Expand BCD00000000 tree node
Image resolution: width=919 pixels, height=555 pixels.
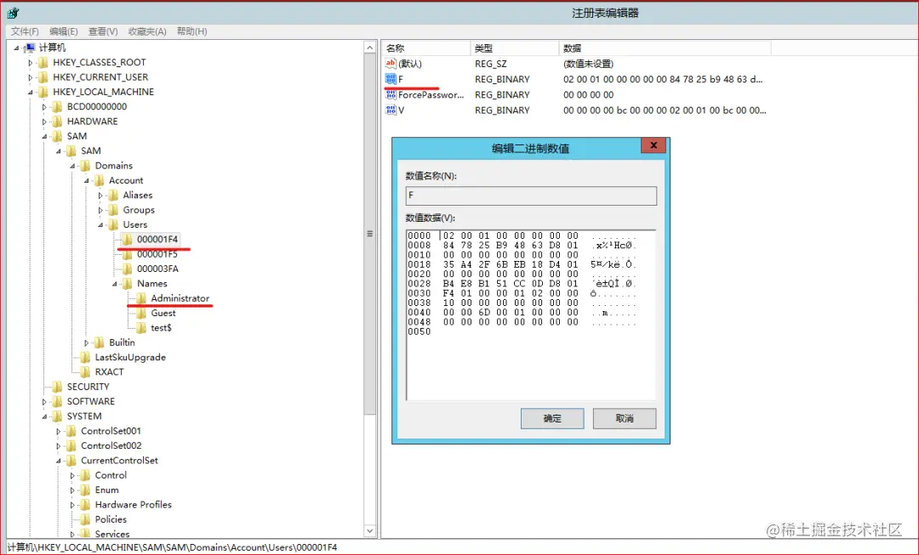tap(44, 106)
